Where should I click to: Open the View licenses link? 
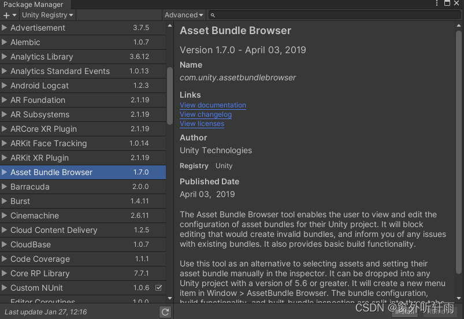point(202,124)
